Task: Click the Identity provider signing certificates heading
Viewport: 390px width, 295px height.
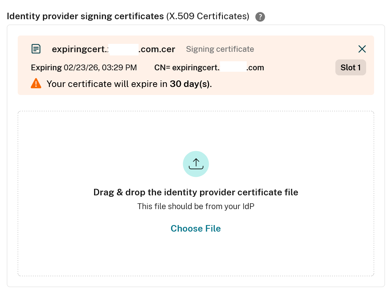Action: pyautogui.click(x=86, y=16)
